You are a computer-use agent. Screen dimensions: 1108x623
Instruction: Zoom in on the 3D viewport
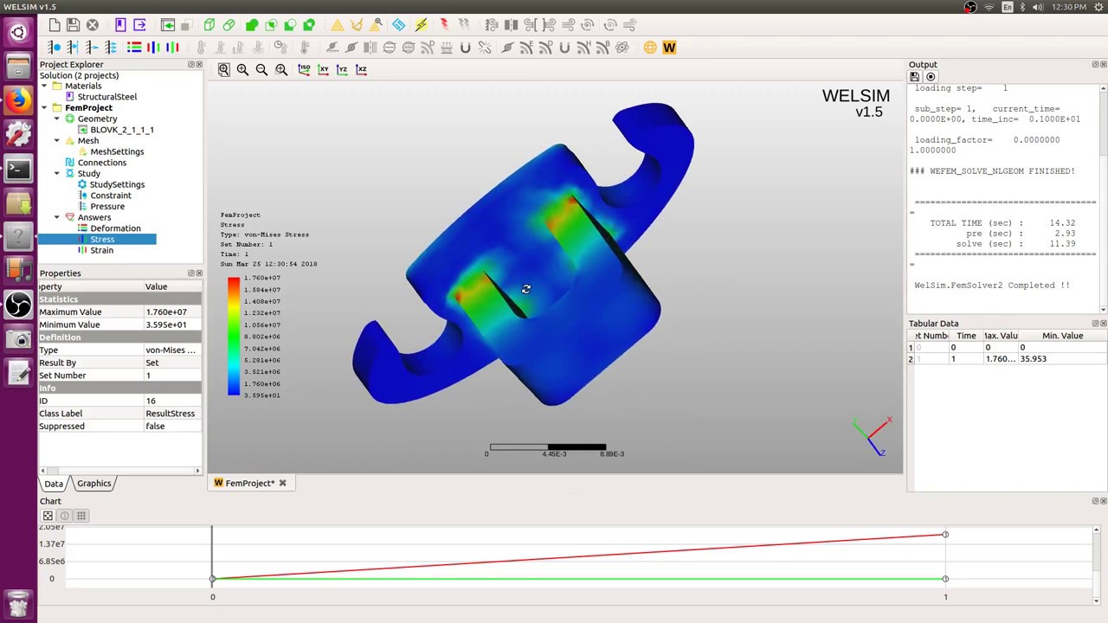pyautogui.click(x=243, y=69)
